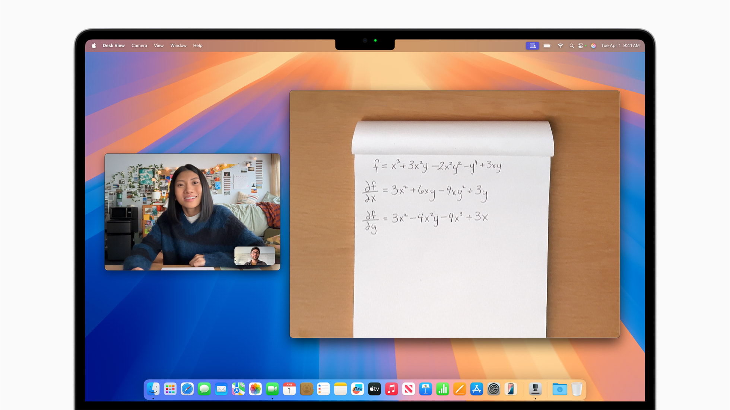
Task: Open the Window menu
Action: 178,45
